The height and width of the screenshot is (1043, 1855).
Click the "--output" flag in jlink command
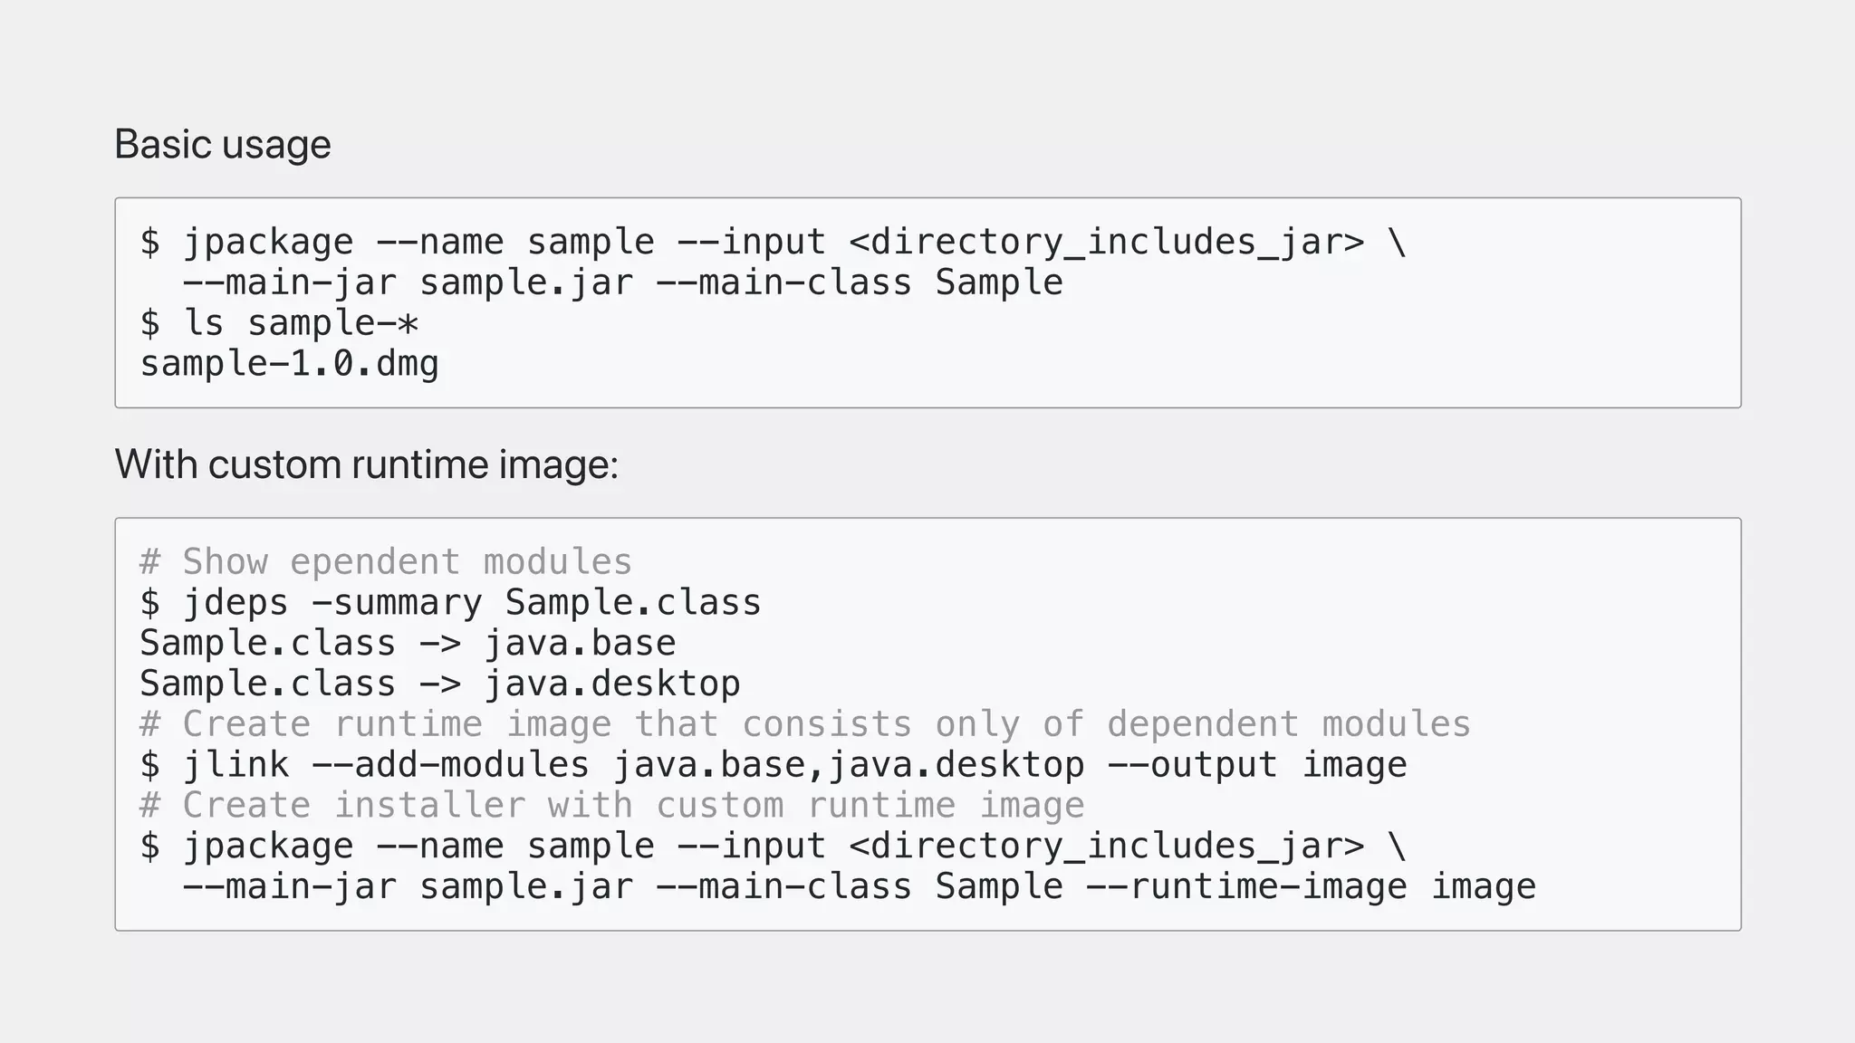click(1192, 765)
